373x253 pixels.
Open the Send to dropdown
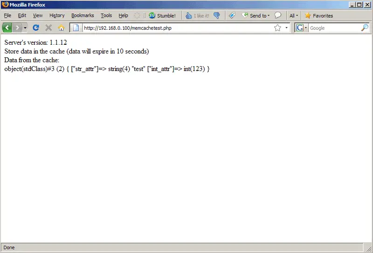pyautogui.click(x=256, y=15)
